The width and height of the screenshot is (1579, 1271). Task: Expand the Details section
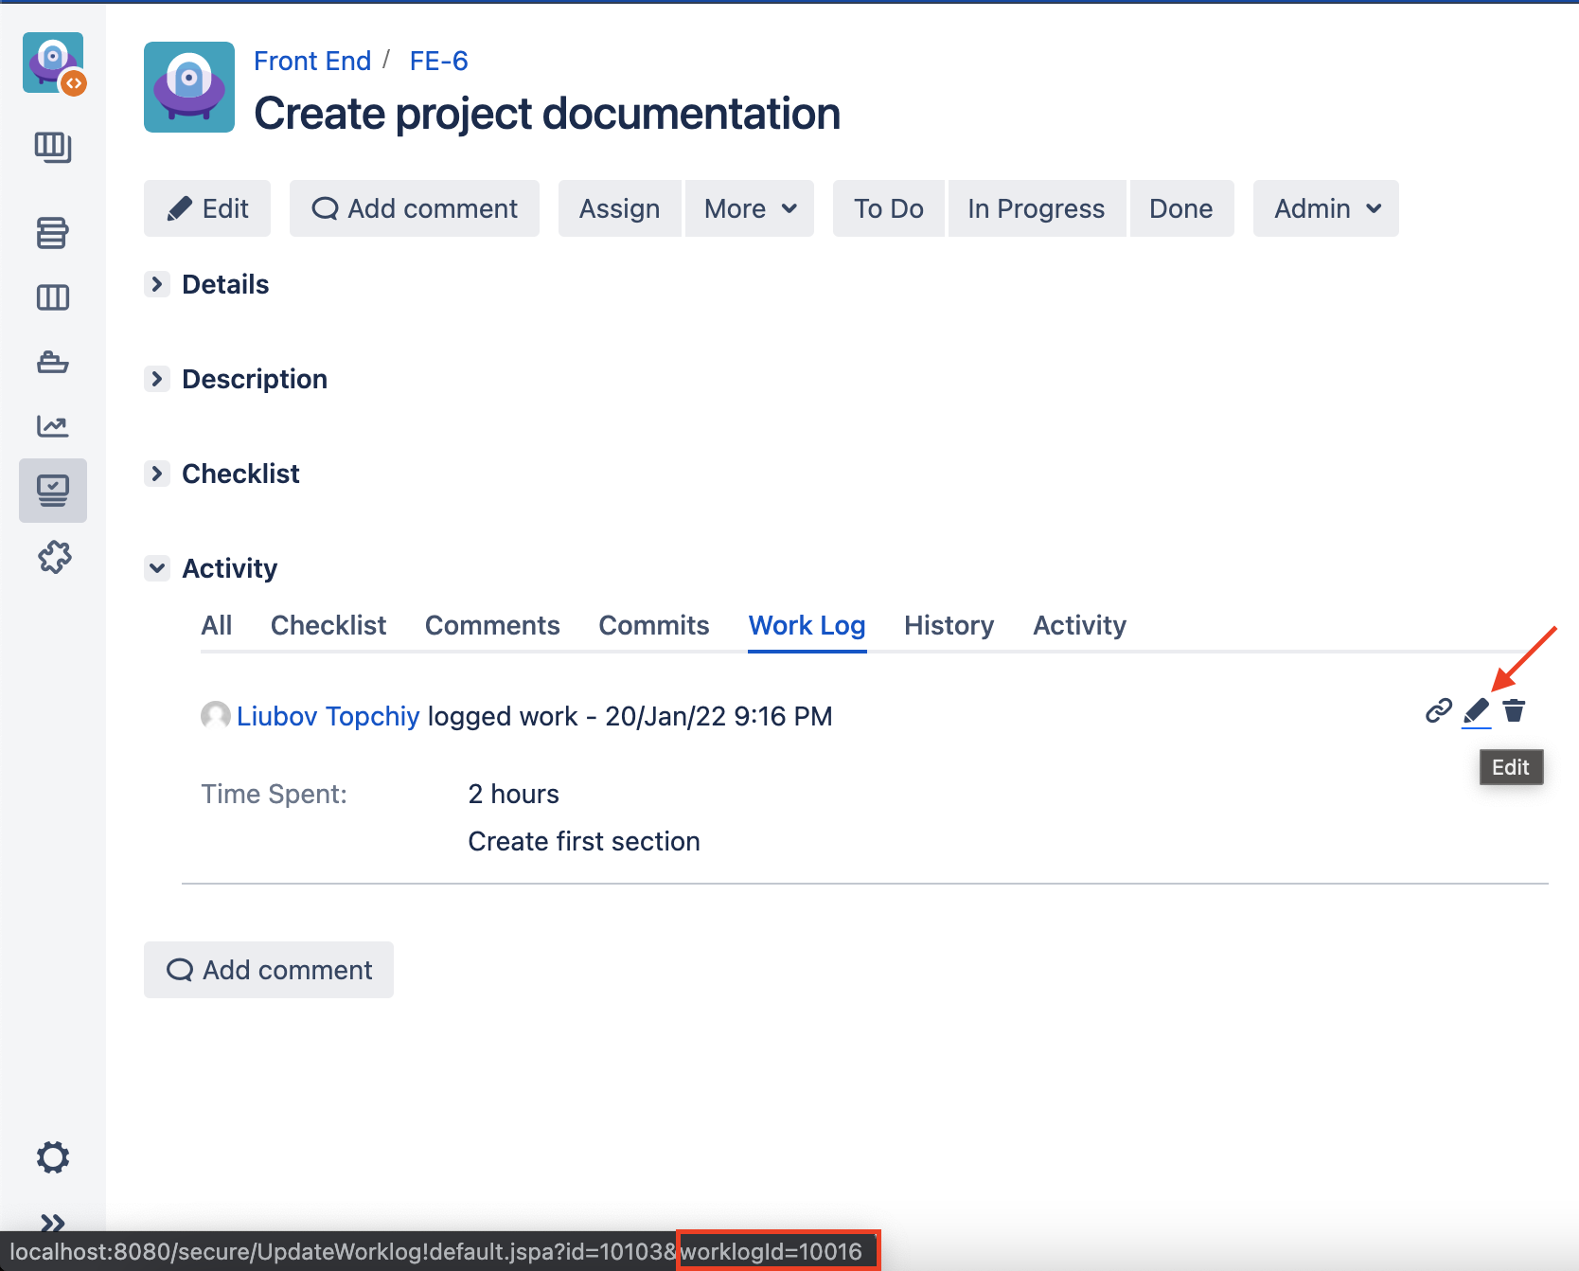pos(157,284)
